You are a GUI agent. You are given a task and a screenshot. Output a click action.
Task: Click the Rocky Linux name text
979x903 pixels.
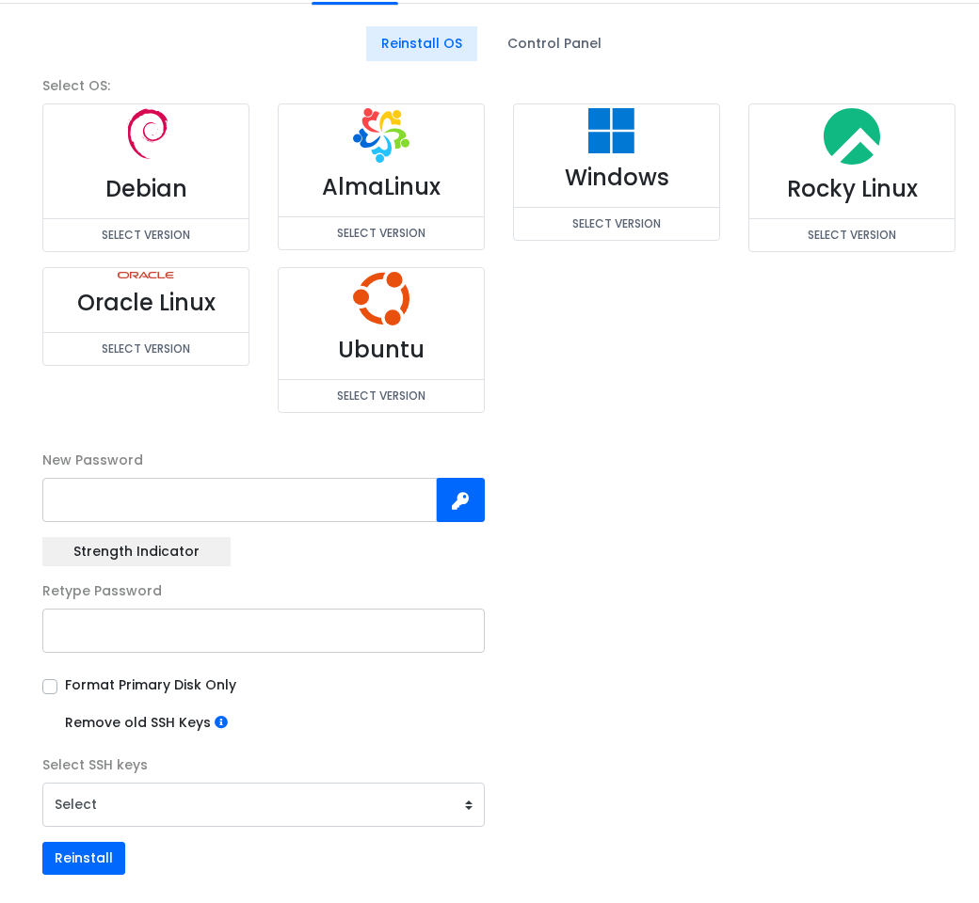(x=852, y=189)
